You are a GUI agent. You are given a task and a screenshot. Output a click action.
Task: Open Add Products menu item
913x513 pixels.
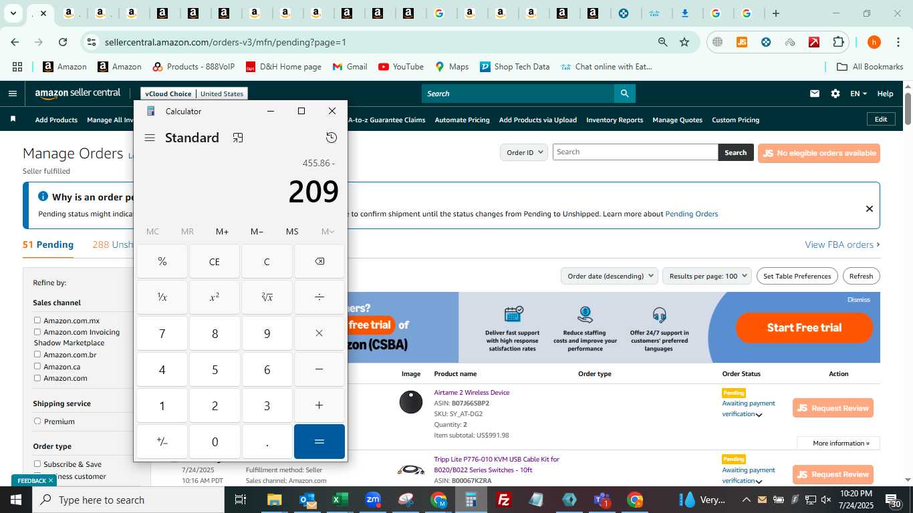(56, 120)
